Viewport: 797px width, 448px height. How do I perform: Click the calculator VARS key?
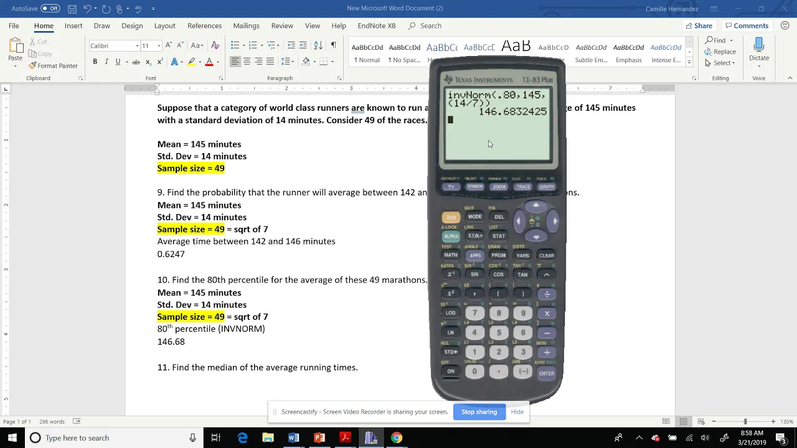[522, 256]
